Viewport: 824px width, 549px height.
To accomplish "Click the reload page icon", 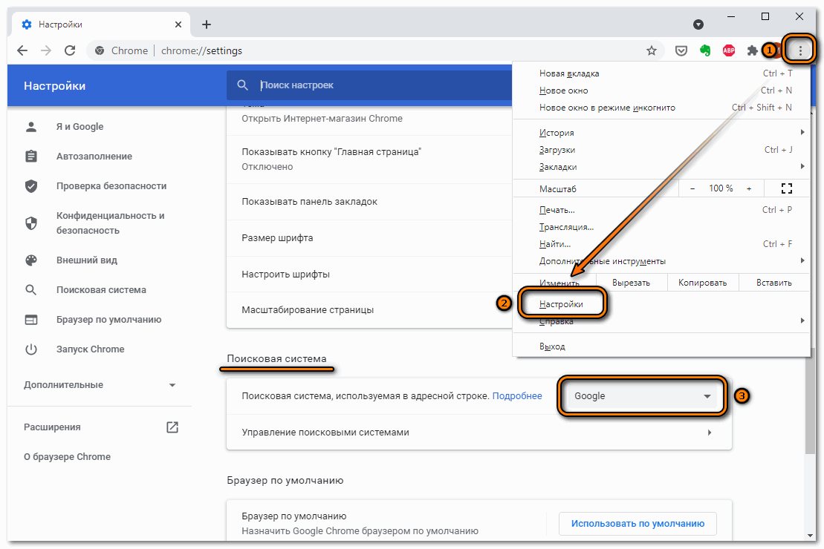I will click(70, 50).
